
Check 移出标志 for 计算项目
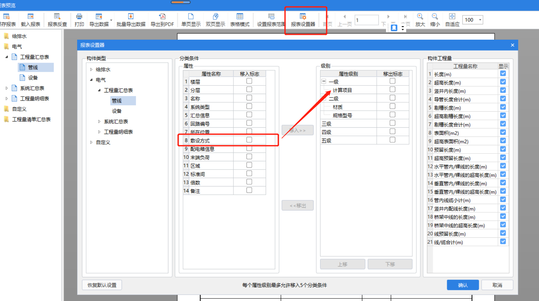(x=392, y=90)
